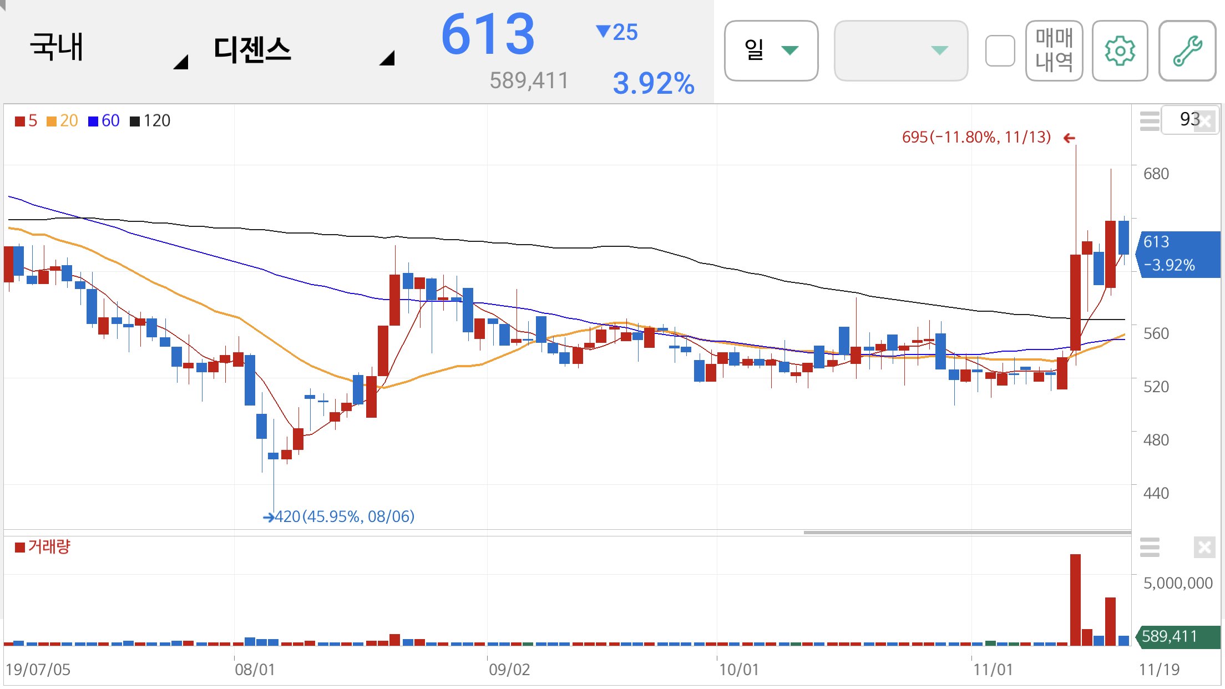Screen dimensions: 1225x689
Task: Click the 120-day moving average black swatch
Action: [x=135, y=121]
